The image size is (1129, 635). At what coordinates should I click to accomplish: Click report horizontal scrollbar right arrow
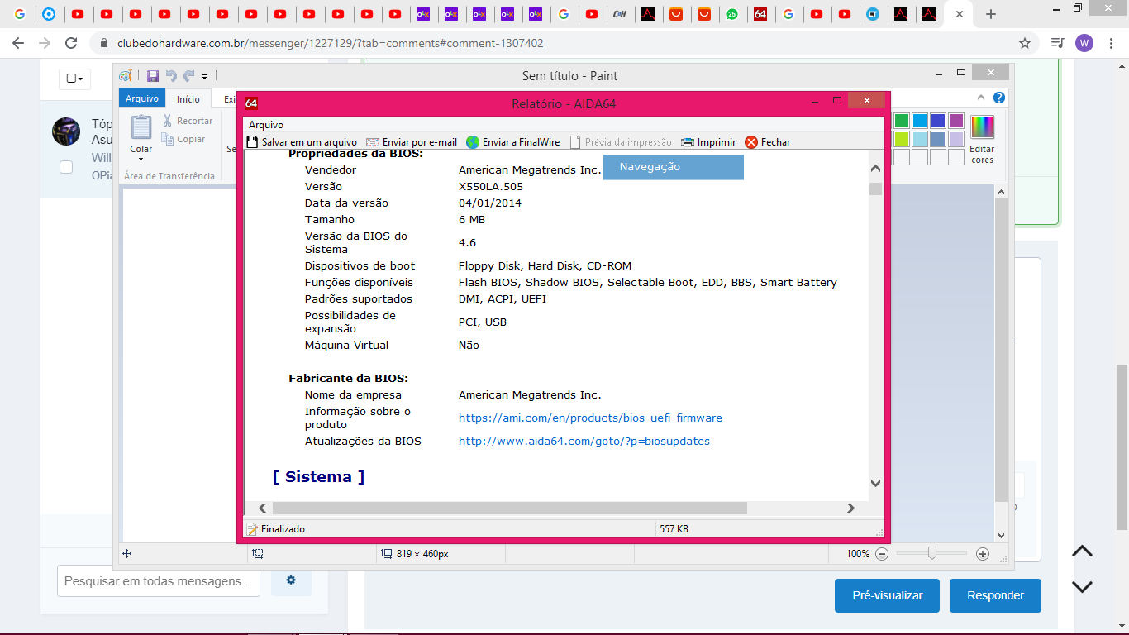point(850,508)
